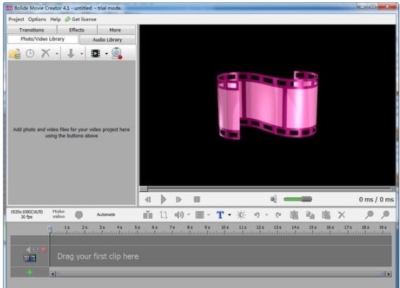Click the green volume slider
The width and height of the screenshot is (400, 288).
click(298, 199)
